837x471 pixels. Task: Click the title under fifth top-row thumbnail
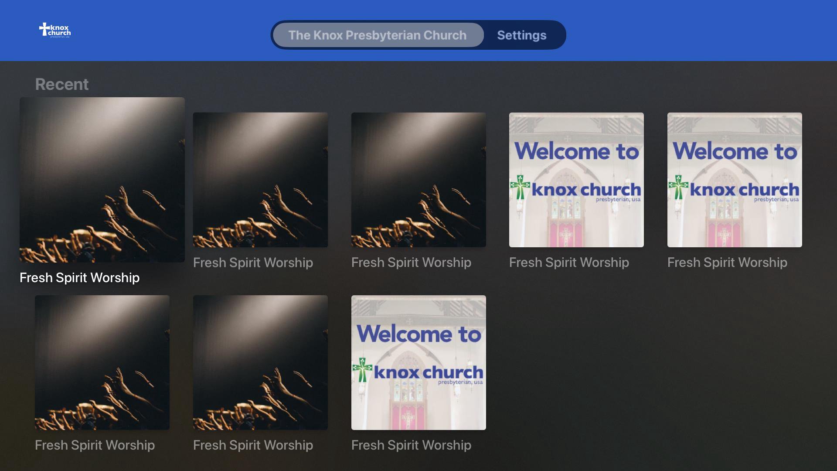(727, 262)
